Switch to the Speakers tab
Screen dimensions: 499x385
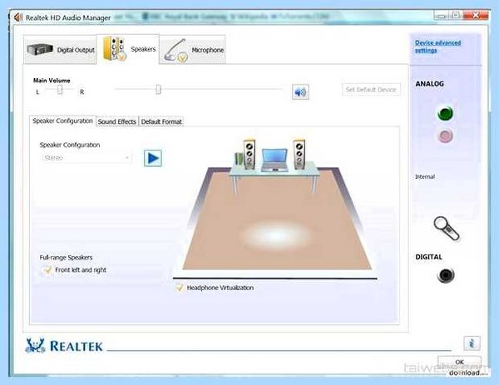click(128, 49)
